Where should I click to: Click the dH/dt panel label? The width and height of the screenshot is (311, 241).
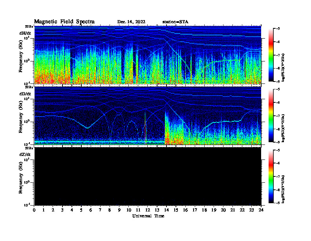[x=25, y=33]
